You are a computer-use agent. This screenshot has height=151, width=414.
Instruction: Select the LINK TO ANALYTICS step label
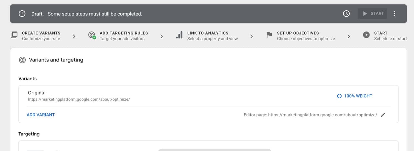coord(208,33)
